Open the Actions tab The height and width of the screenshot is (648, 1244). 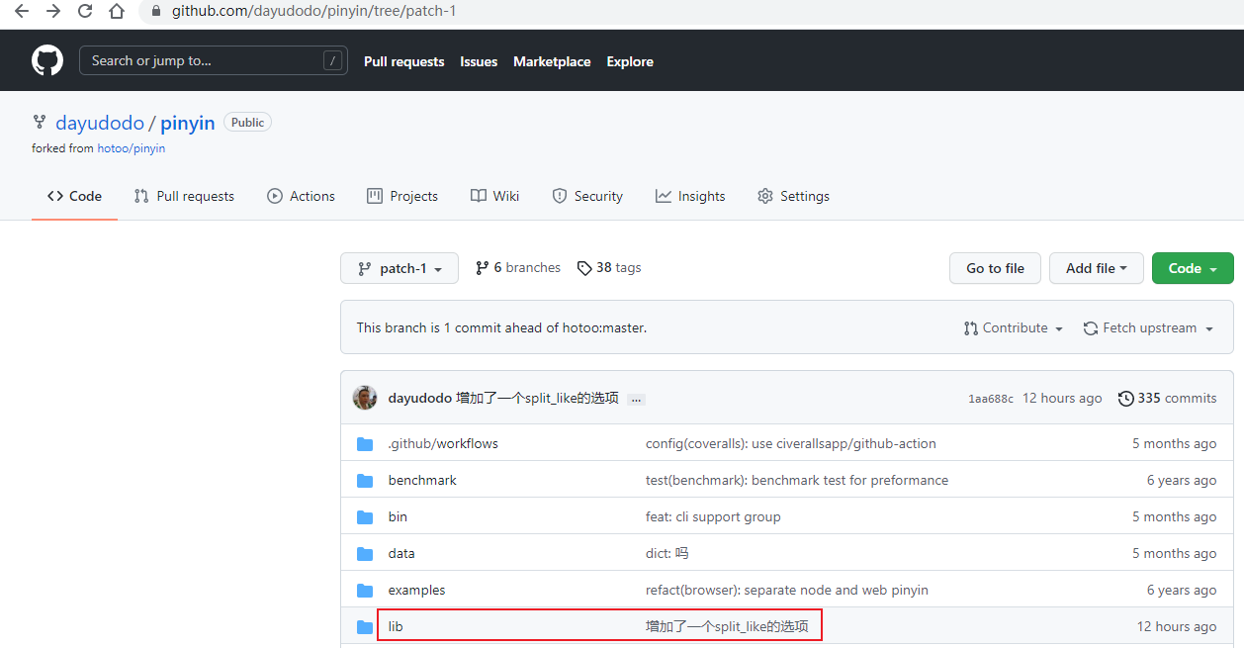301,196
